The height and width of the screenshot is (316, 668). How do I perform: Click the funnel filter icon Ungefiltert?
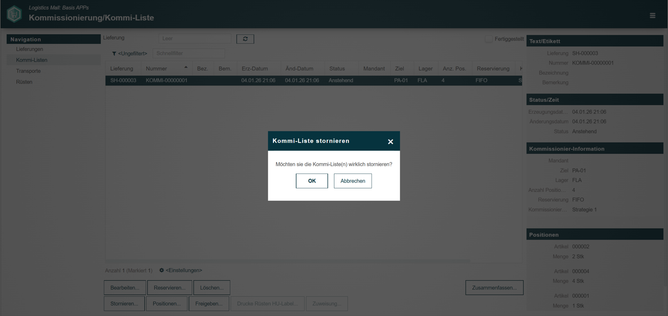point(114,54)
